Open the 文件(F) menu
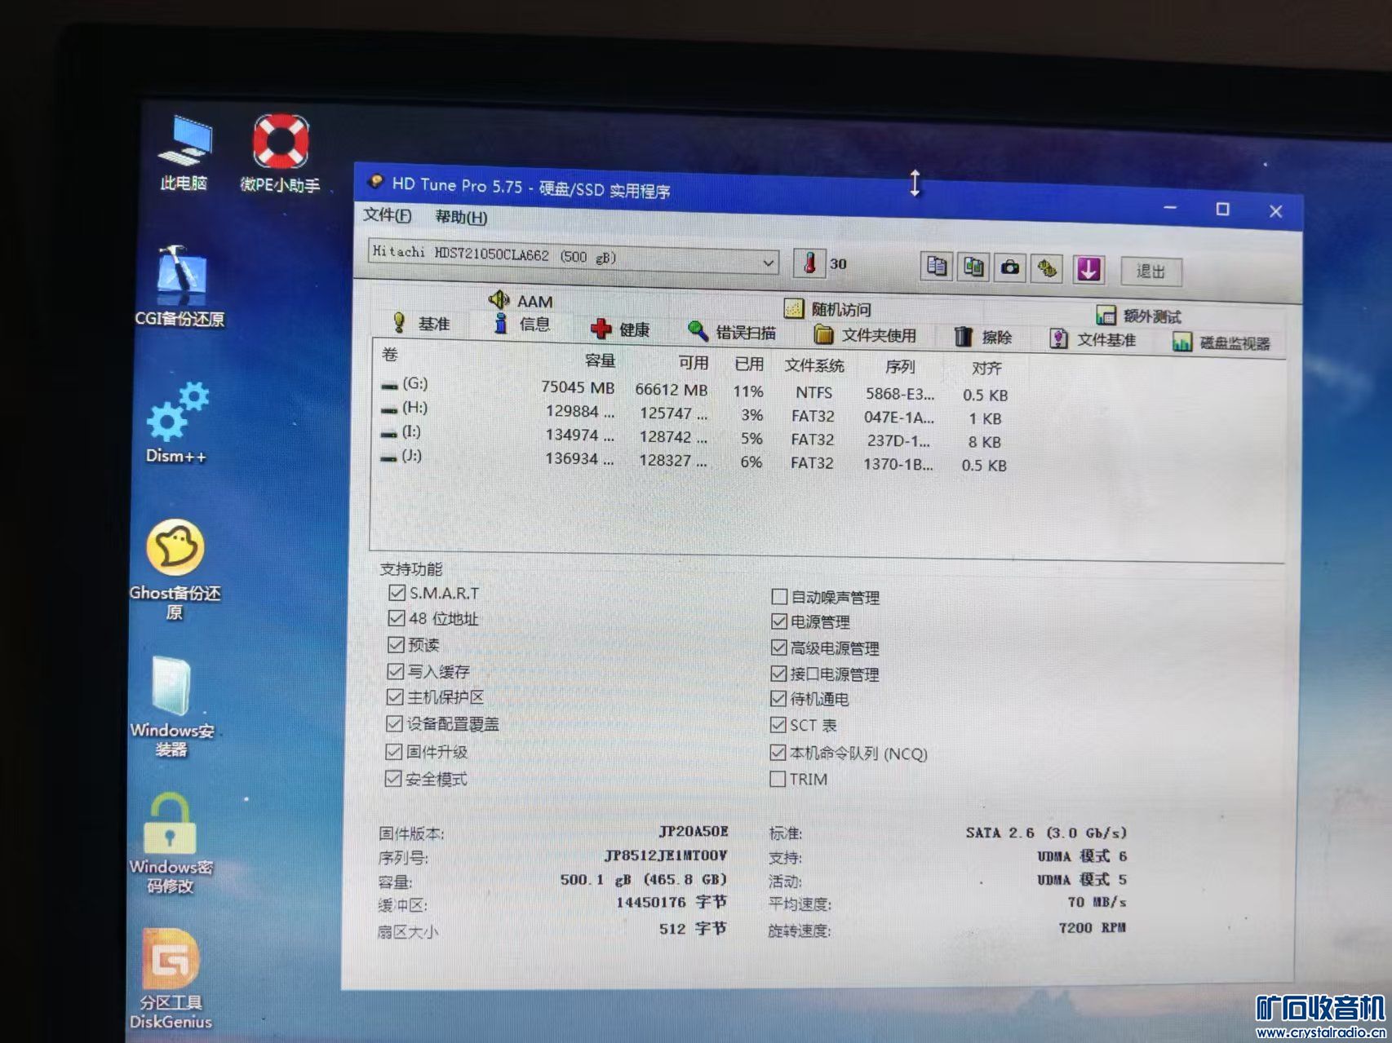 (388, 214)
